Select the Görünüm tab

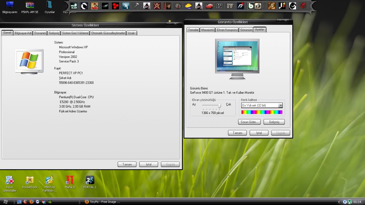click(246, 30)
